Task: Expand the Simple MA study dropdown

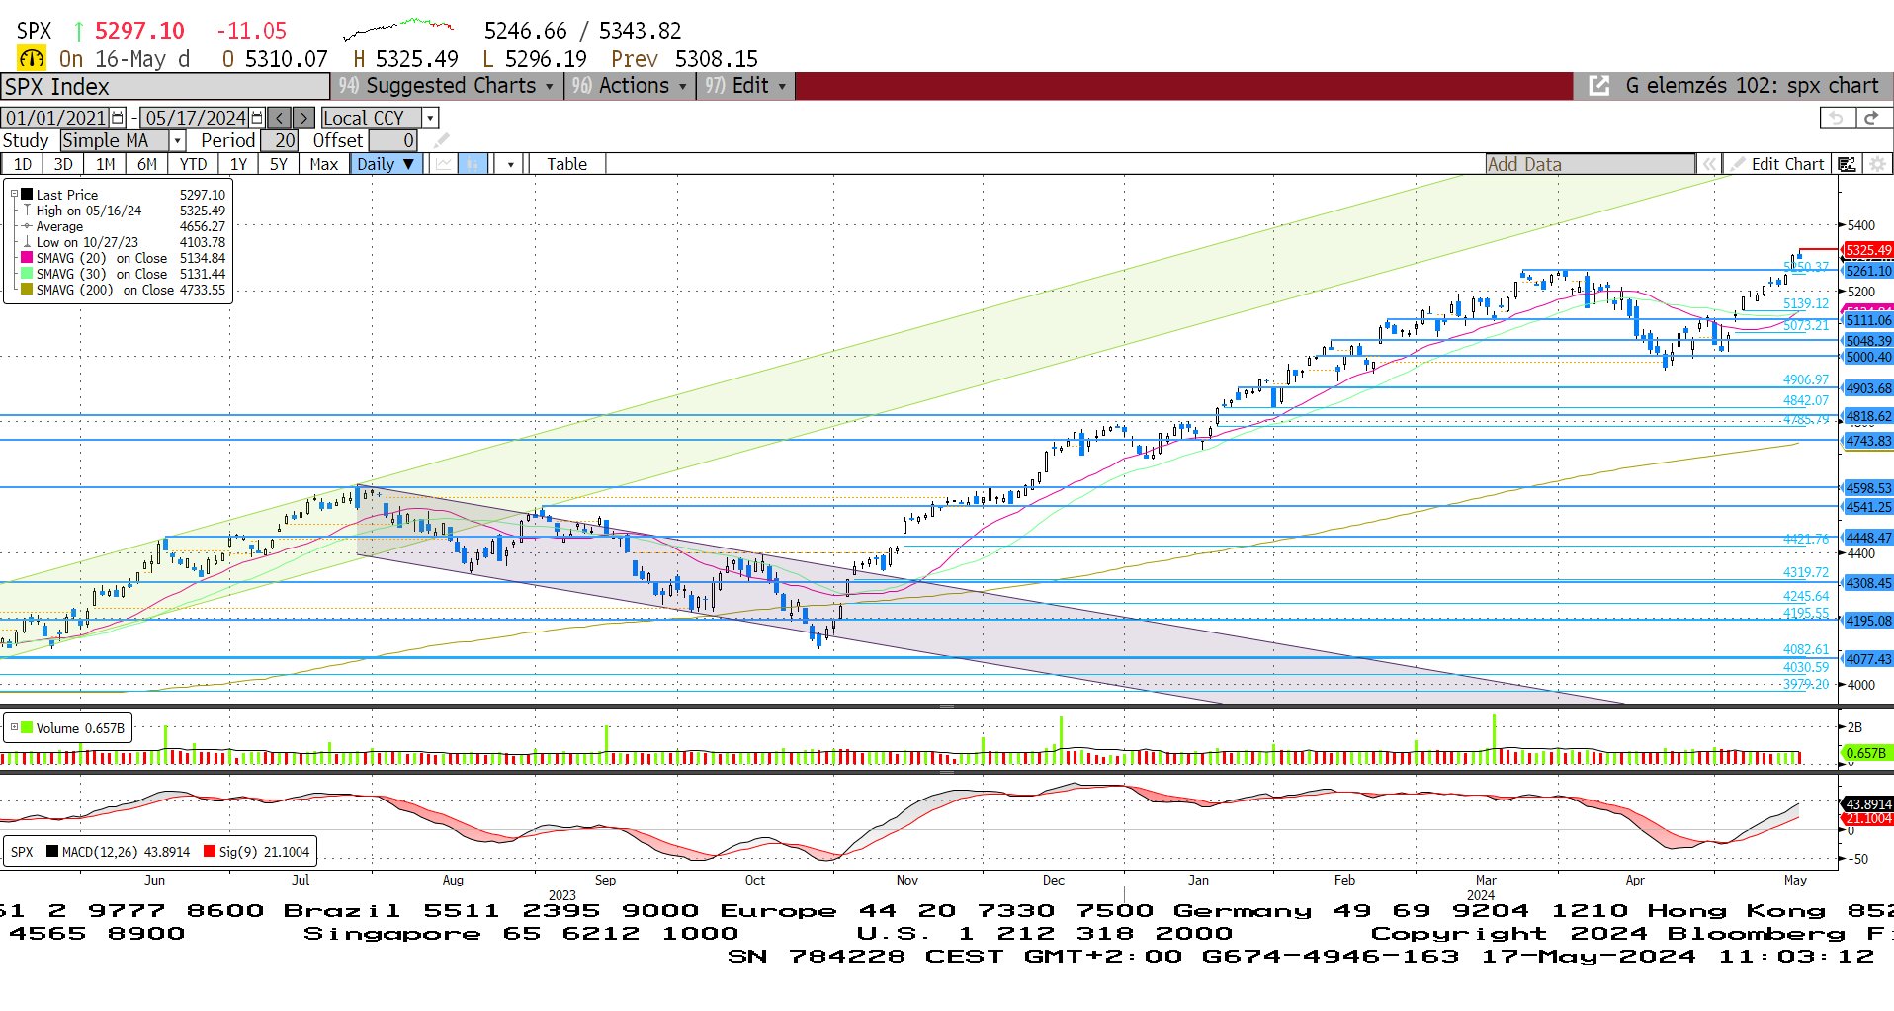Action: (177, 140)
